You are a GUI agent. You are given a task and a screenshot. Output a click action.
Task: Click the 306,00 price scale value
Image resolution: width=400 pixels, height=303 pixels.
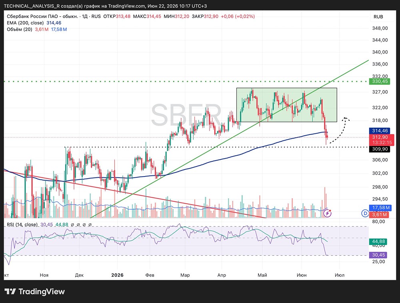[x=380, y=160]
